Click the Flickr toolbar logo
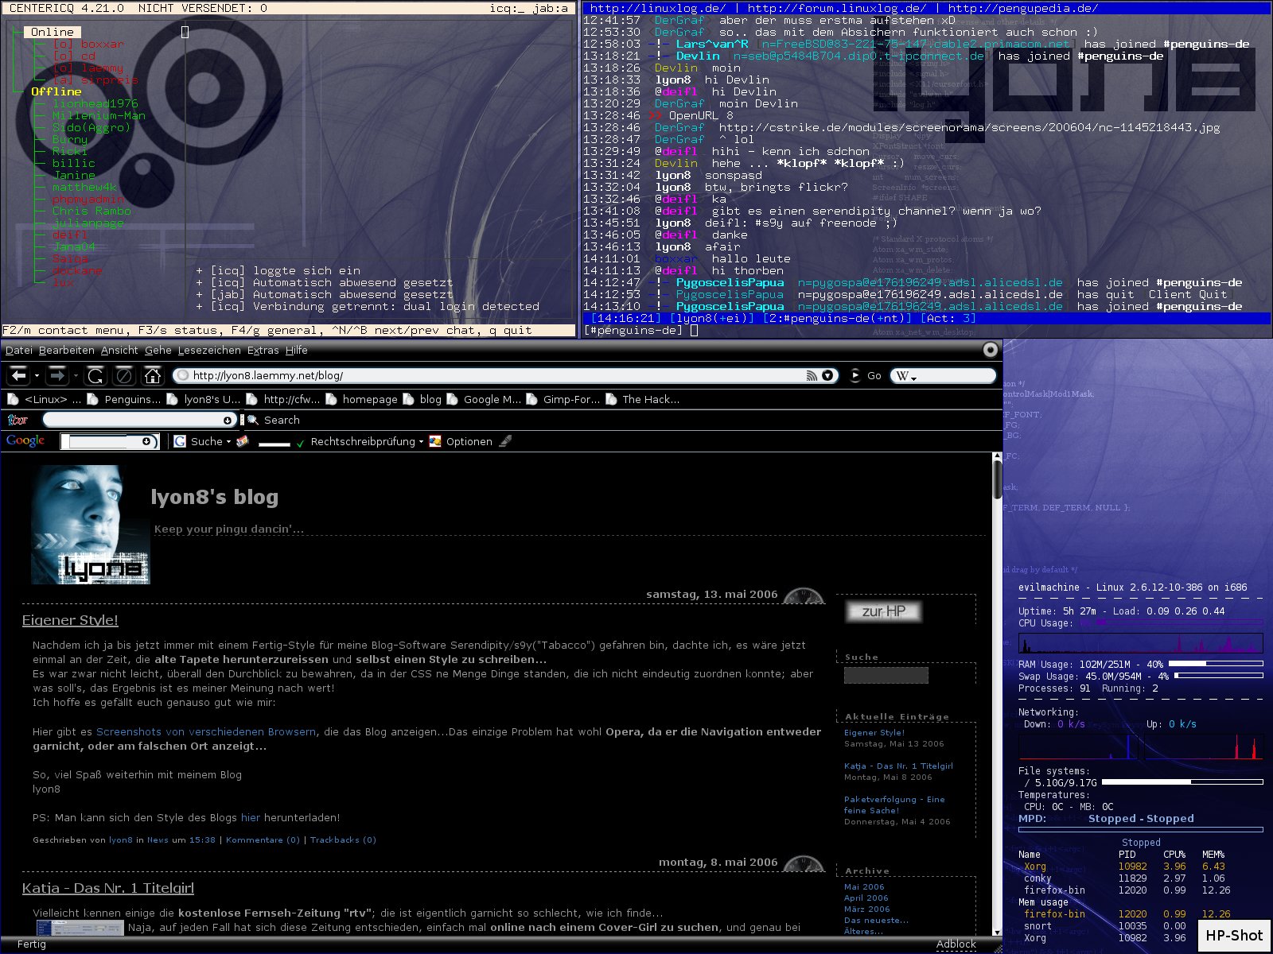The width and height of the screenshot is (1273, 954). click(x=18, y=420)
